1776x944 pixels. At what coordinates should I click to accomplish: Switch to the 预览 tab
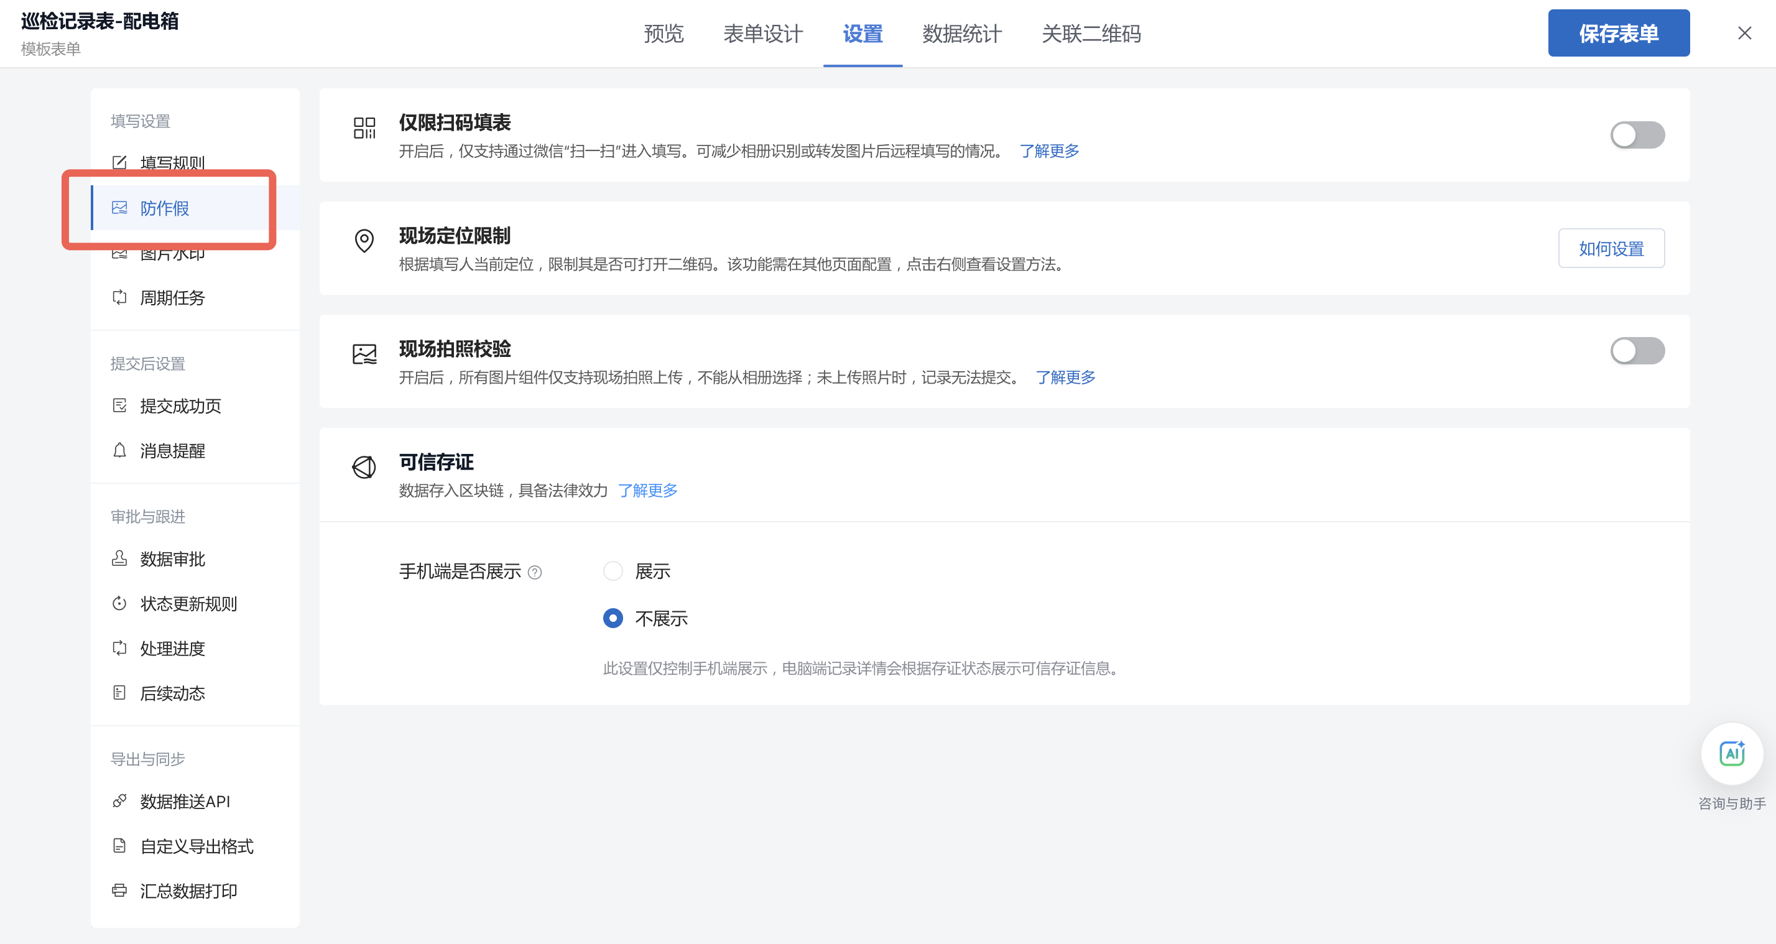pos(664,34)
